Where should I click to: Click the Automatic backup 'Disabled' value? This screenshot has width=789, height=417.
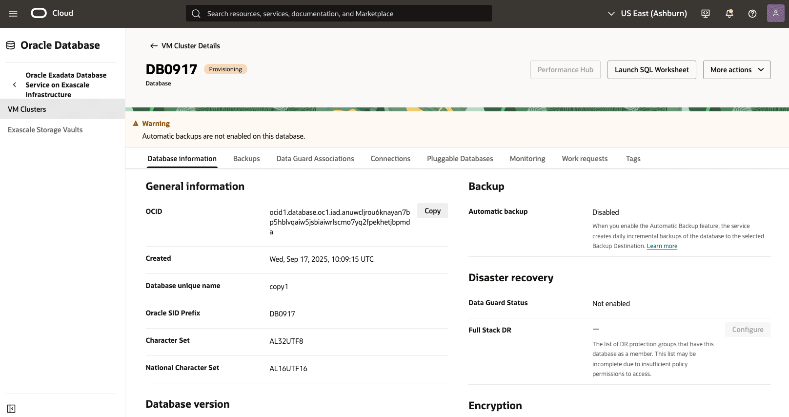606,212
